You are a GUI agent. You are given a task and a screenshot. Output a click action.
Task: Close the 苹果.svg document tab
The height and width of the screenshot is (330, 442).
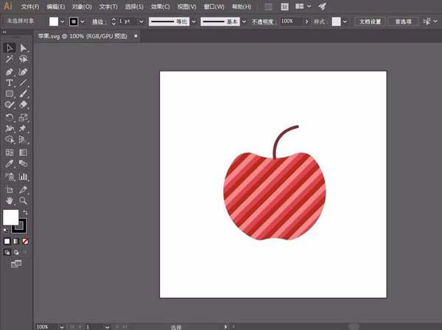pyautogui.click(x=136, y=36)
